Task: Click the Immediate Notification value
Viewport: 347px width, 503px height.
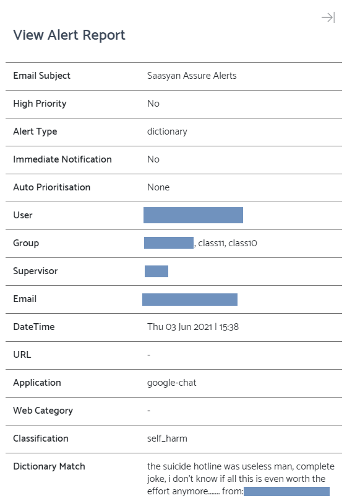Action: click(153, 159)
